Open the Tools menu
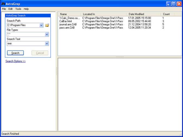 point(18,9)
